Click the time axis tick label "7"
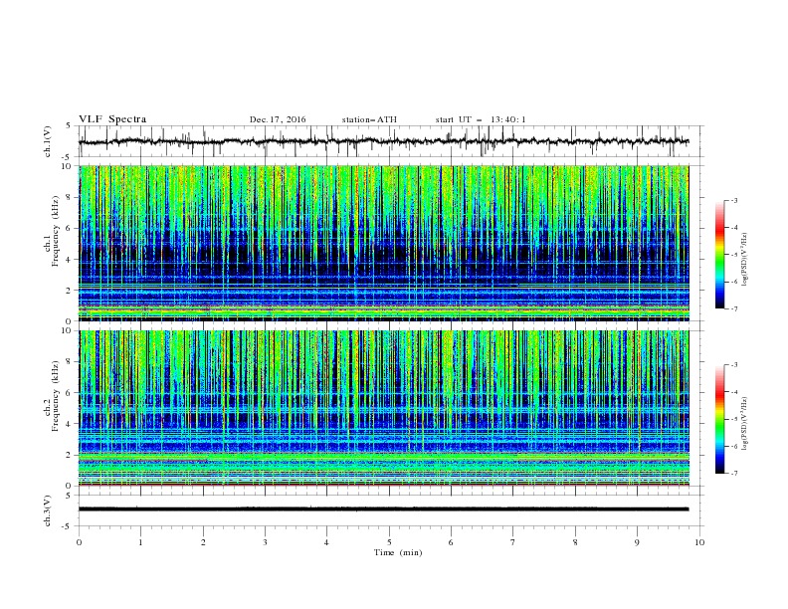Screen dimensions: 788x609 coord(512,542)
